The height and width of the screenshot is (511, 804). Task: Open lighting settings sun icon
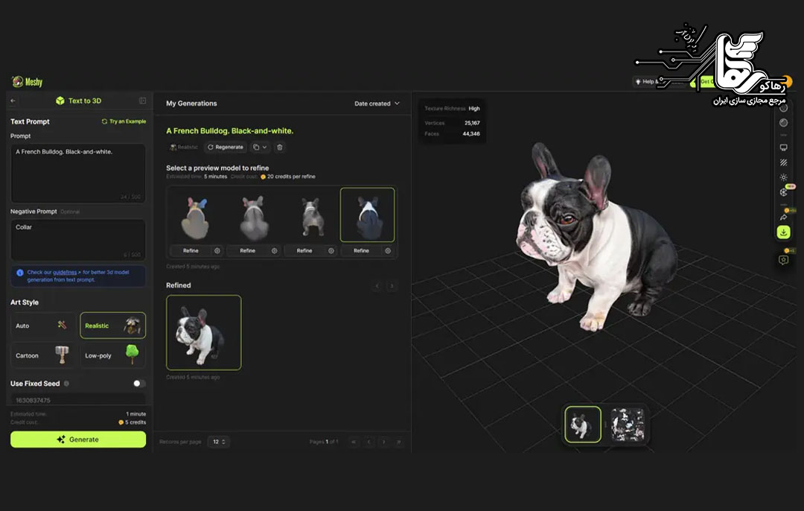click(x=783, y=177)
